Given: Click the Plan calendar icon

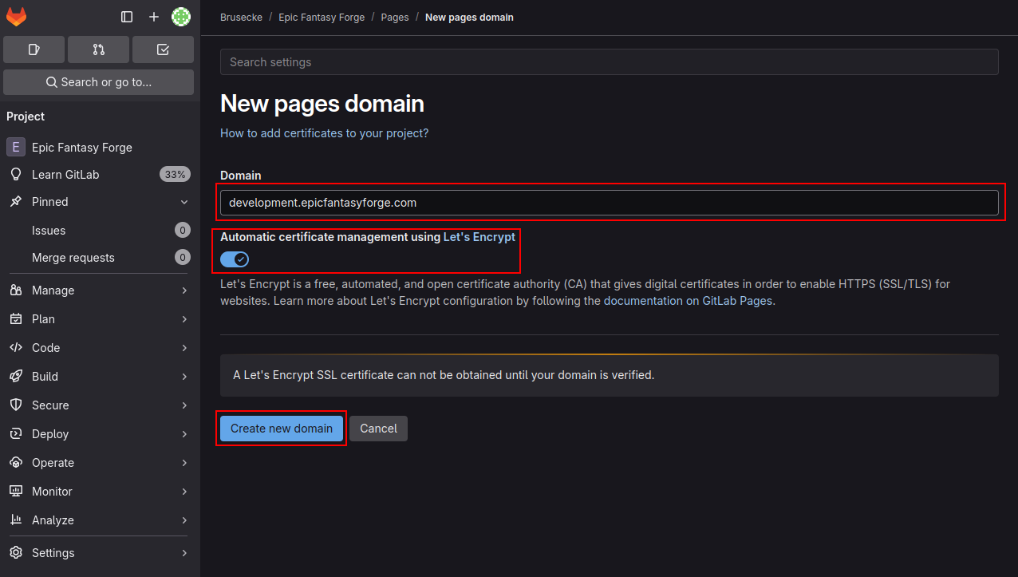Looking at the screenshot, I should click(x=16, y=319).
